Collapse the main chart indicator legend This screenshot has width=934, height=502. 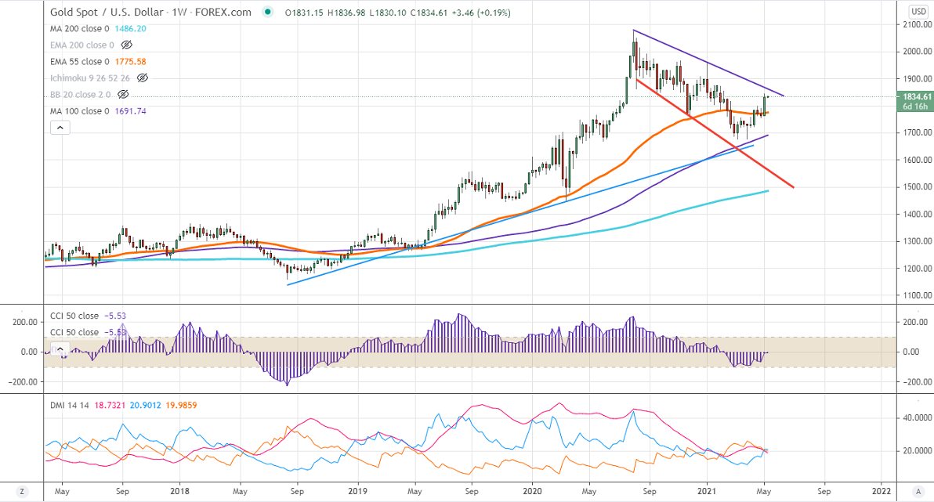pyautogui.click(x=60, y=128)
